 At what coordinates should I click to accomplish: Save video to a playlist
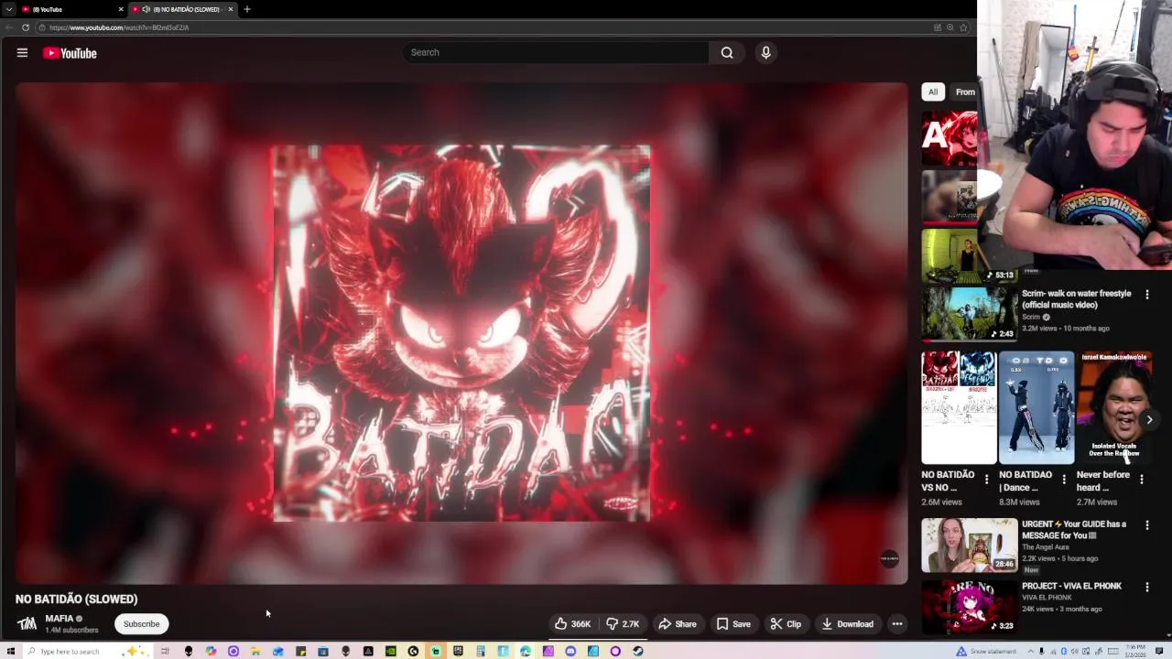click(x=733, y=624)
